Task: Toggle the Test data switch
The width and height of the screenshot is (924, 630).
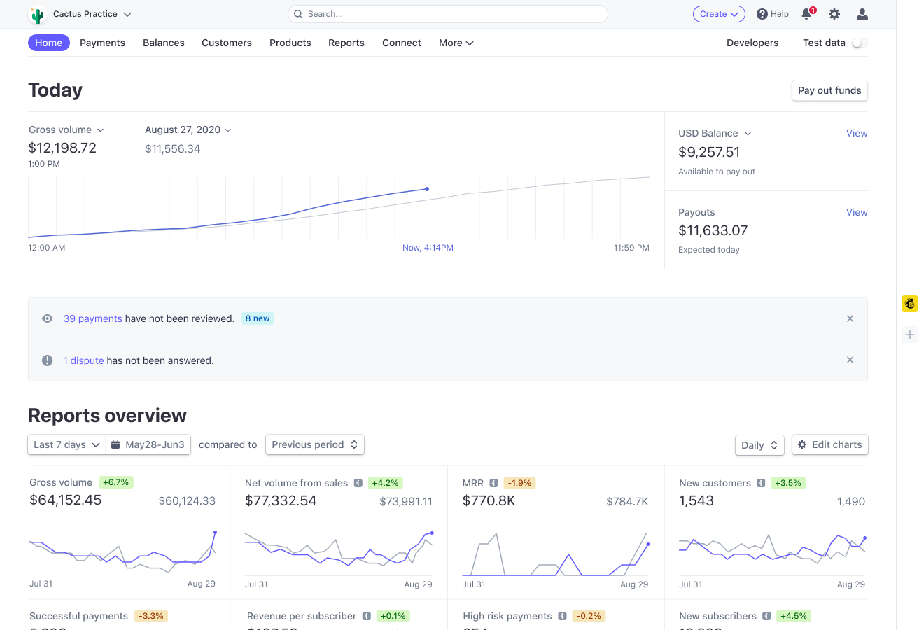Action: (859, 43)
